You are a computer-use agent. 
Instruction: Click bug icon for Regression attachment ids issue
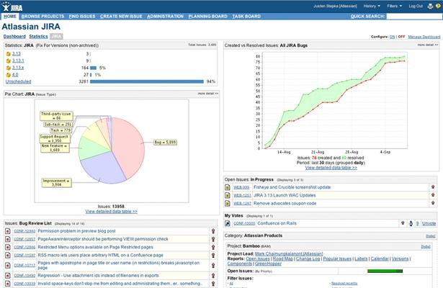pyautogui.click(x=8, y=276)
